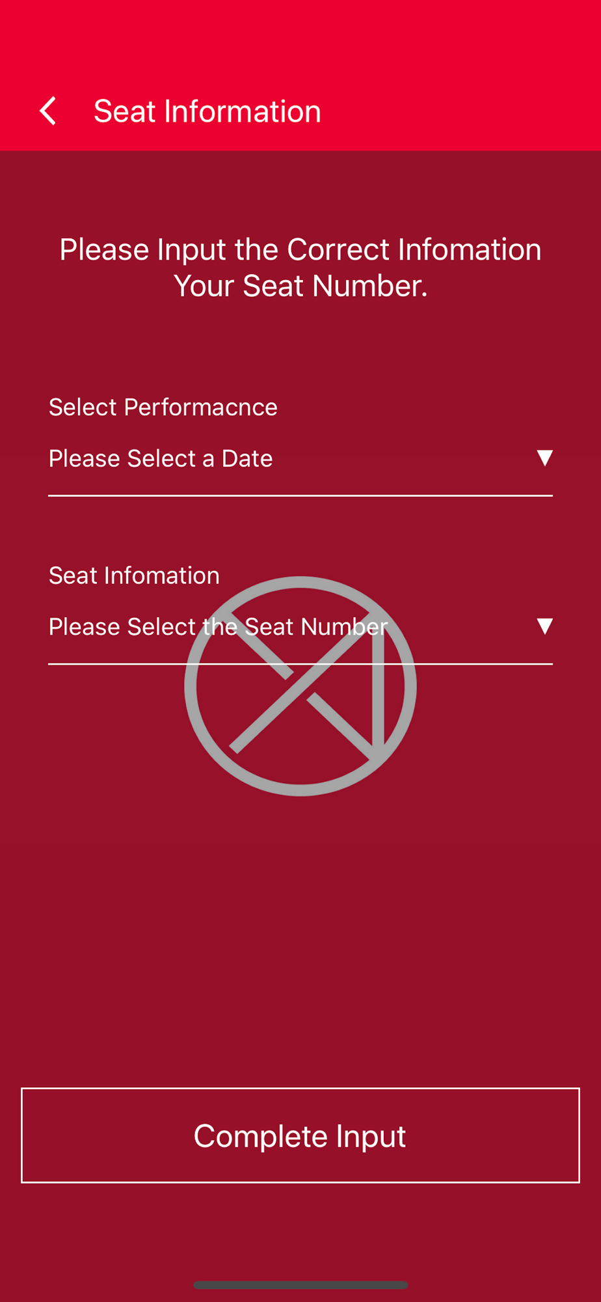
Task: Tap the 'Seat Infomation' field label
Action: [134, 575]
